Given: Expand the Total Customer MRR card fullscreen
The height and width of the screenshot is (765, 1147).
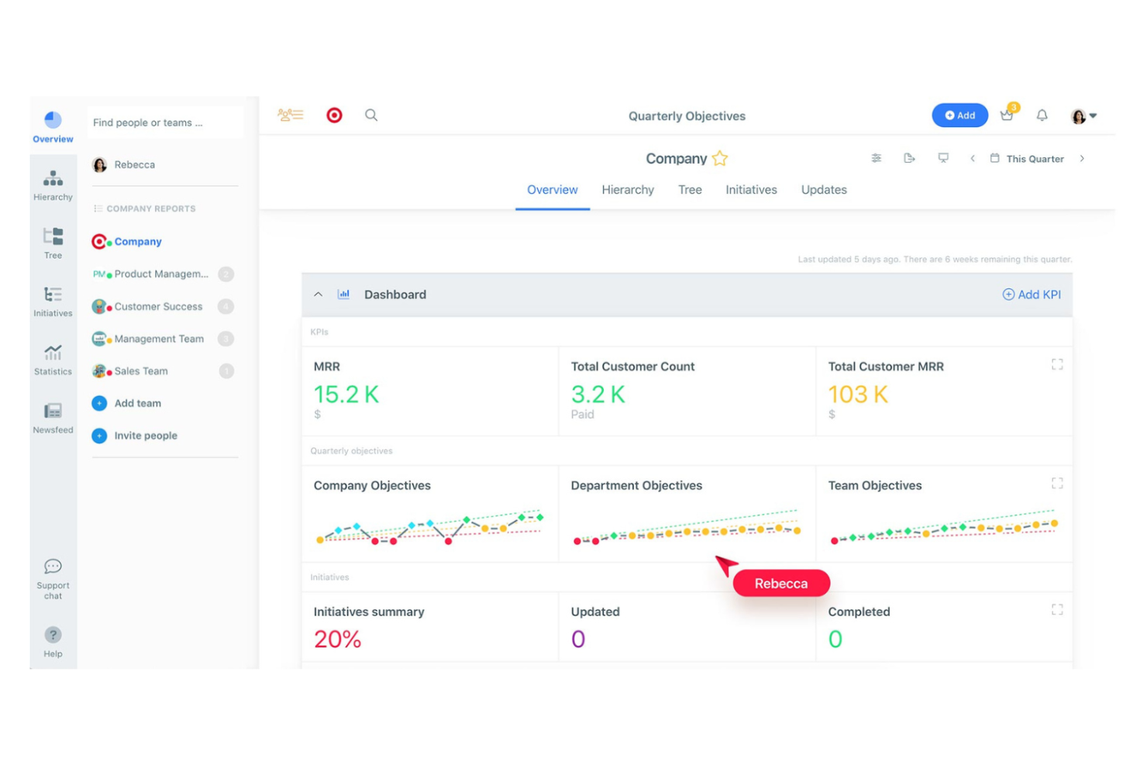Looking at the screenshot, I should pos(1056,364).
